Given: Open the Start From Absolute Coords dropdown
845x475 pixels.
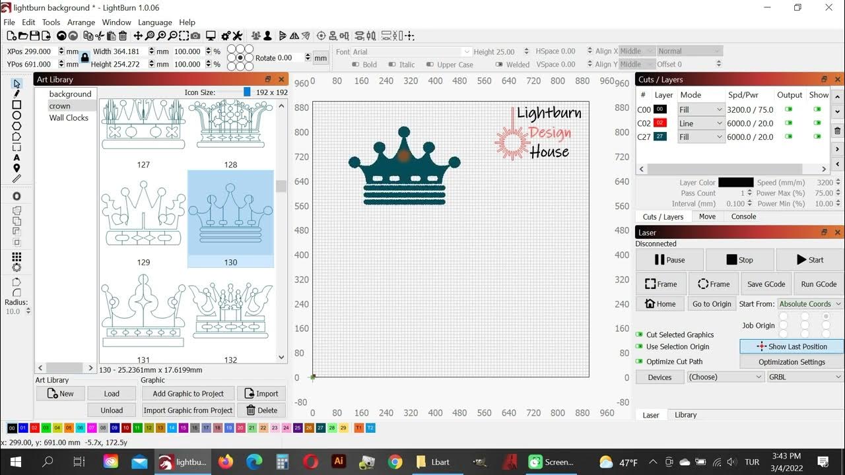Looking at the screenshot, I should tap(810, 304).
